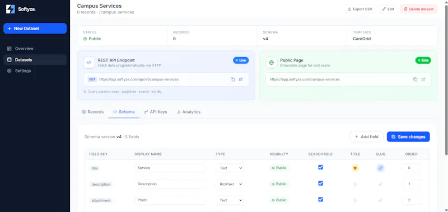The height and width of the screenshot is (212, 448).
Task: Click order field with value 0
Action: coord(411,168)
